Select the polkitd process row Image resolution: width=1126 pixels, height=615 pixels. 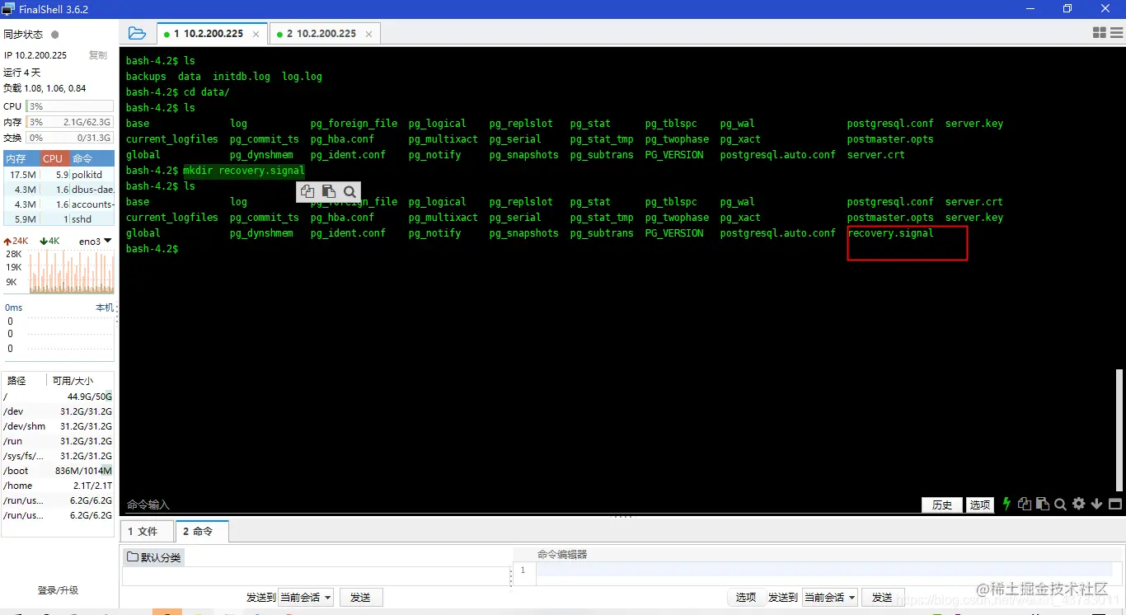(59, 175)
